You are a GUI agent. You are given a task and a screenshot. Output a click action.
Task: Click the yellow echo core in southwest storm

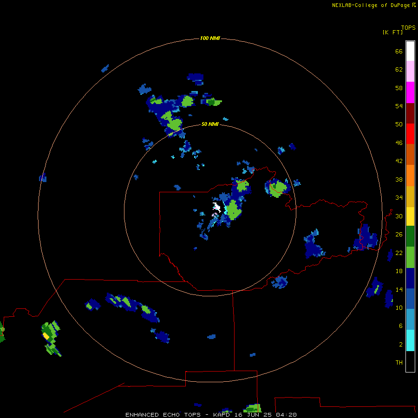point(46,336)
